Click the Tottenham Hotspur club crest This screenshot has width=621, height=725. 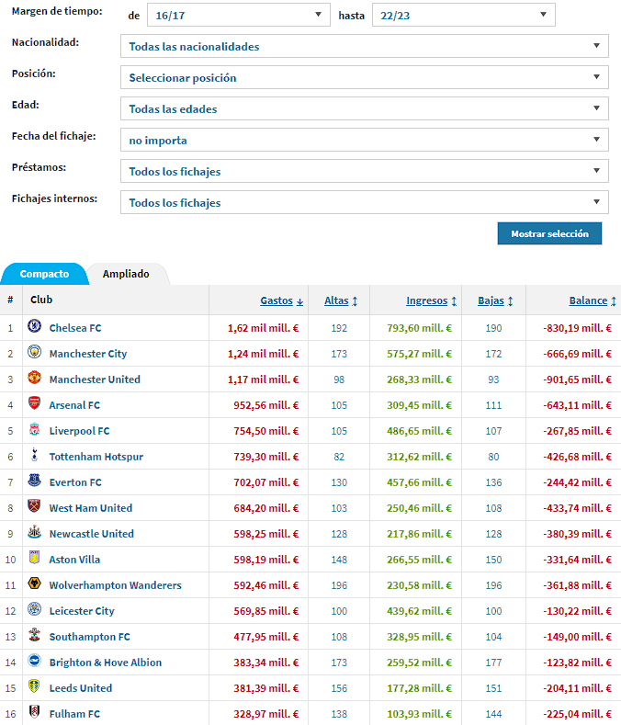(34, 455)
